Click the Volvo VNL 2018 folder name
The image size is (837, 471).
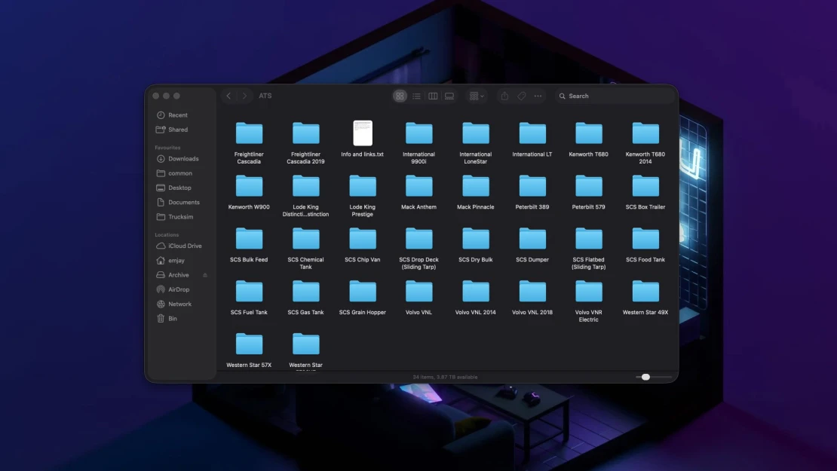(532, 313)
